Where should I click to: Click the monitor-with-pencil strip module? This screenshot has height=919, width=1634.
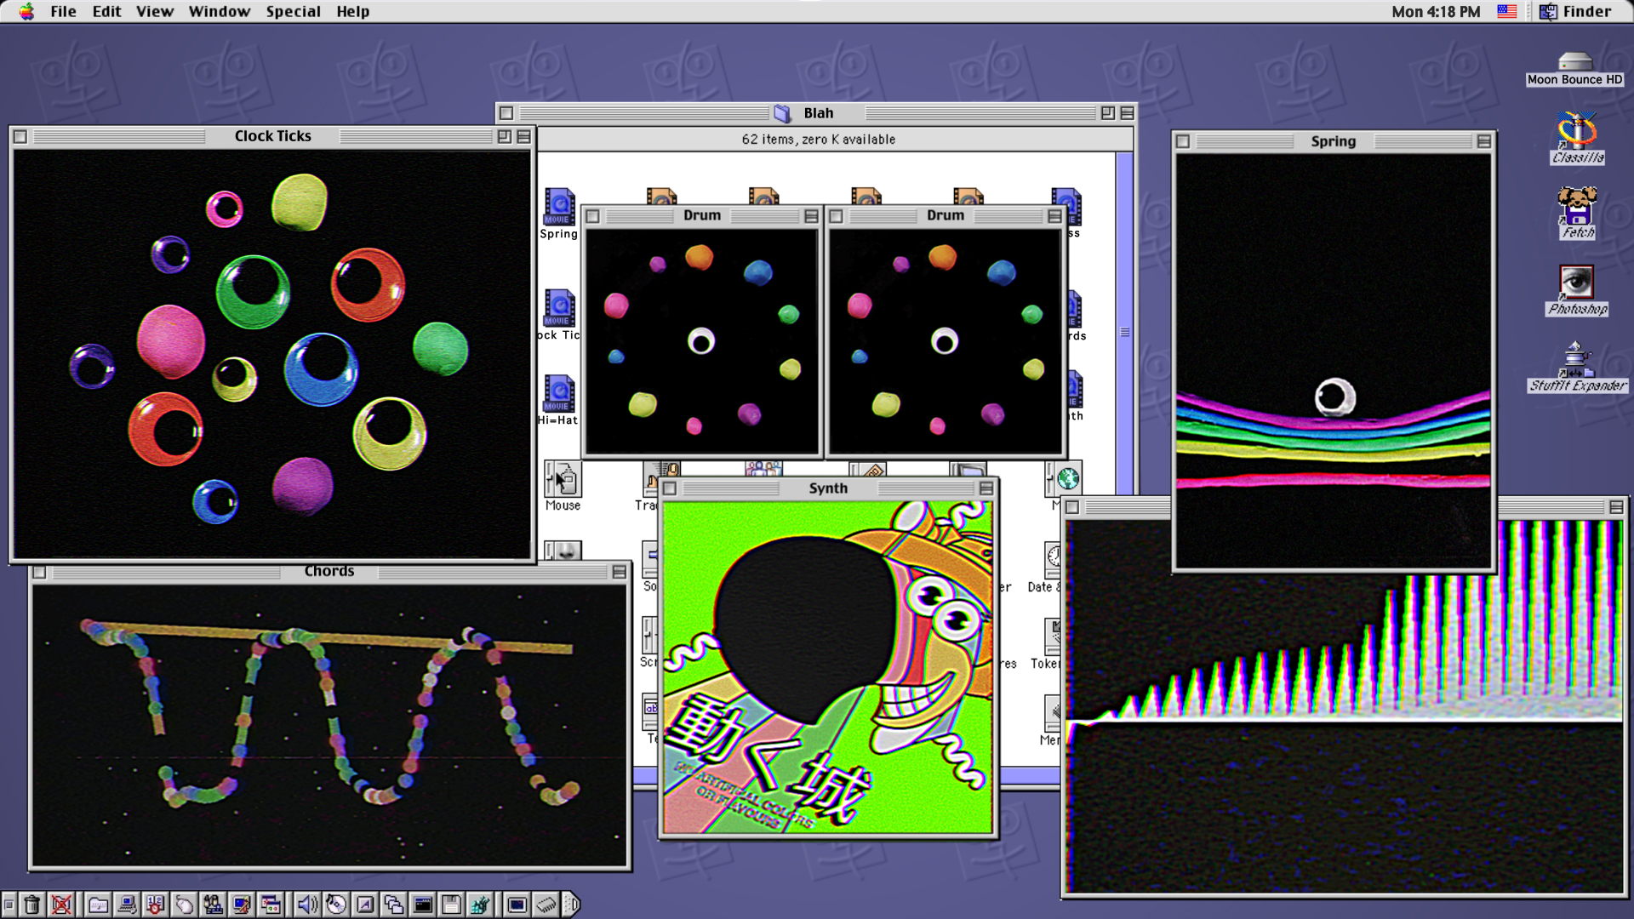(242, 905)
